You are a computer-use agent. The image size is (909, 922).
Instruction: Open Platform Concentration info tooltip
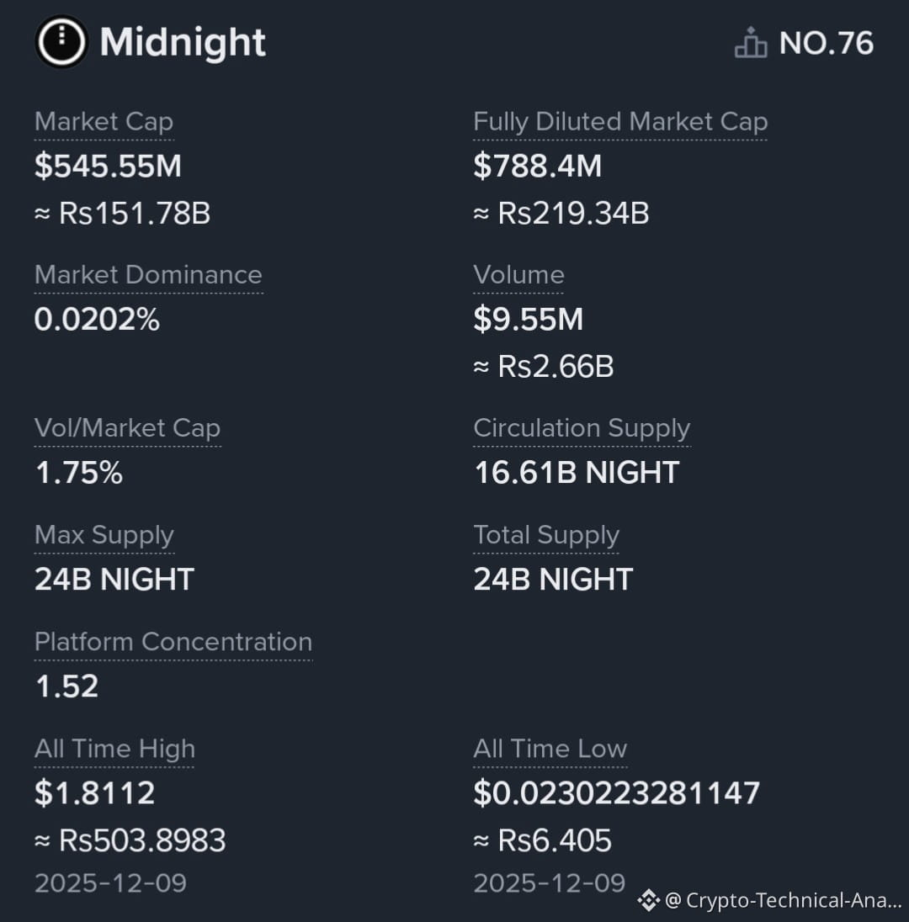tap(173, 642)
